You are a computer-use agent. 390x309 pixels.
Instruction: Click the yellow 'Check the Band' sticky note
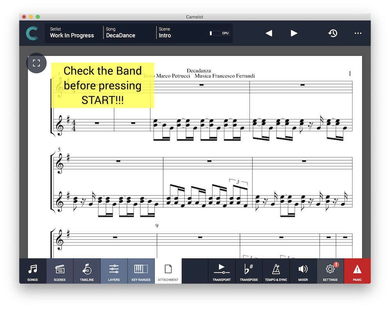pyautogui.click(x=103, y=85)
